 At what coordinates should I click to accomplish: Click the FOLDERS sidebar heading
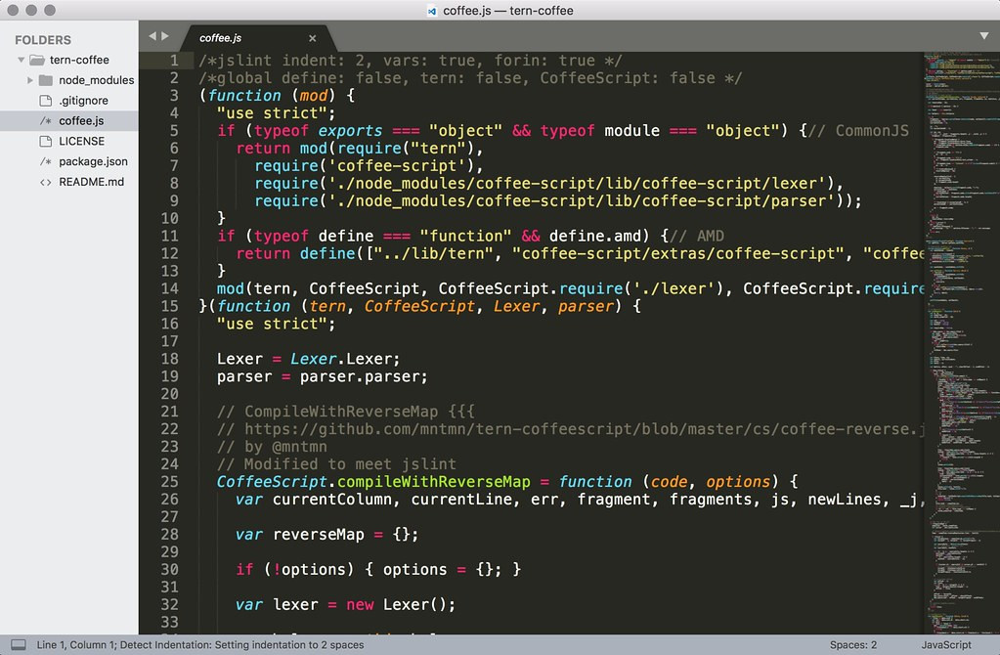[x=43, y=40]
